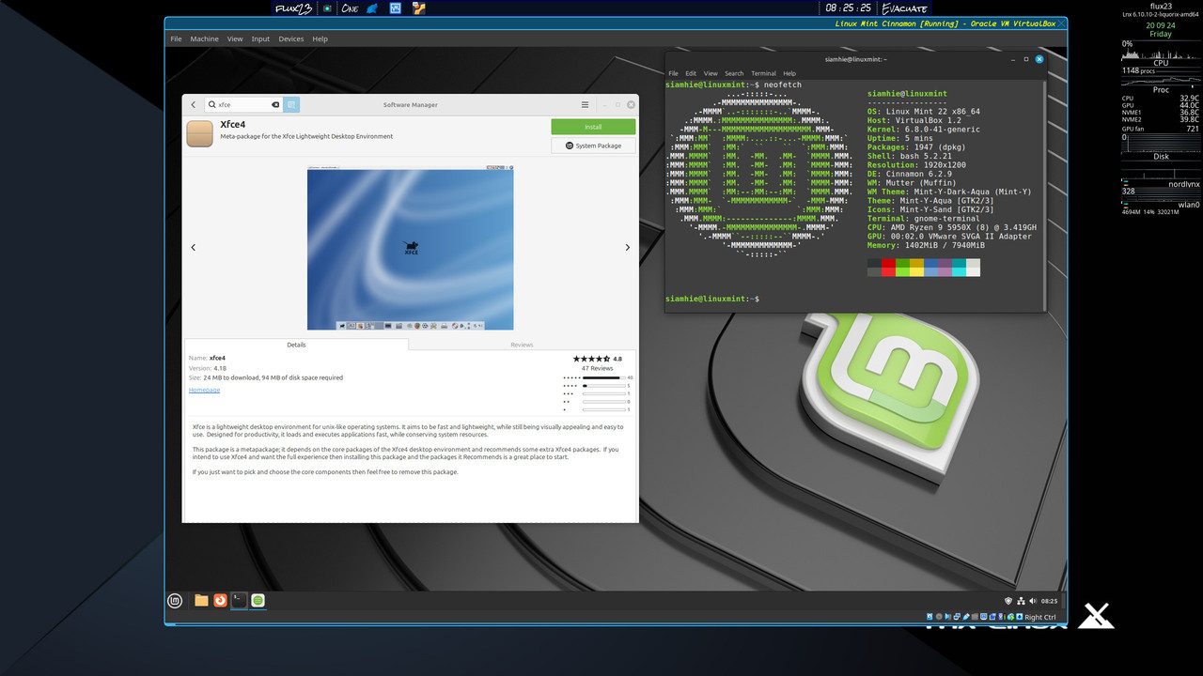Click the host top bar 08:25:25 clock
This screenshot has width=1203, height=676.
(x=848, y=8)
